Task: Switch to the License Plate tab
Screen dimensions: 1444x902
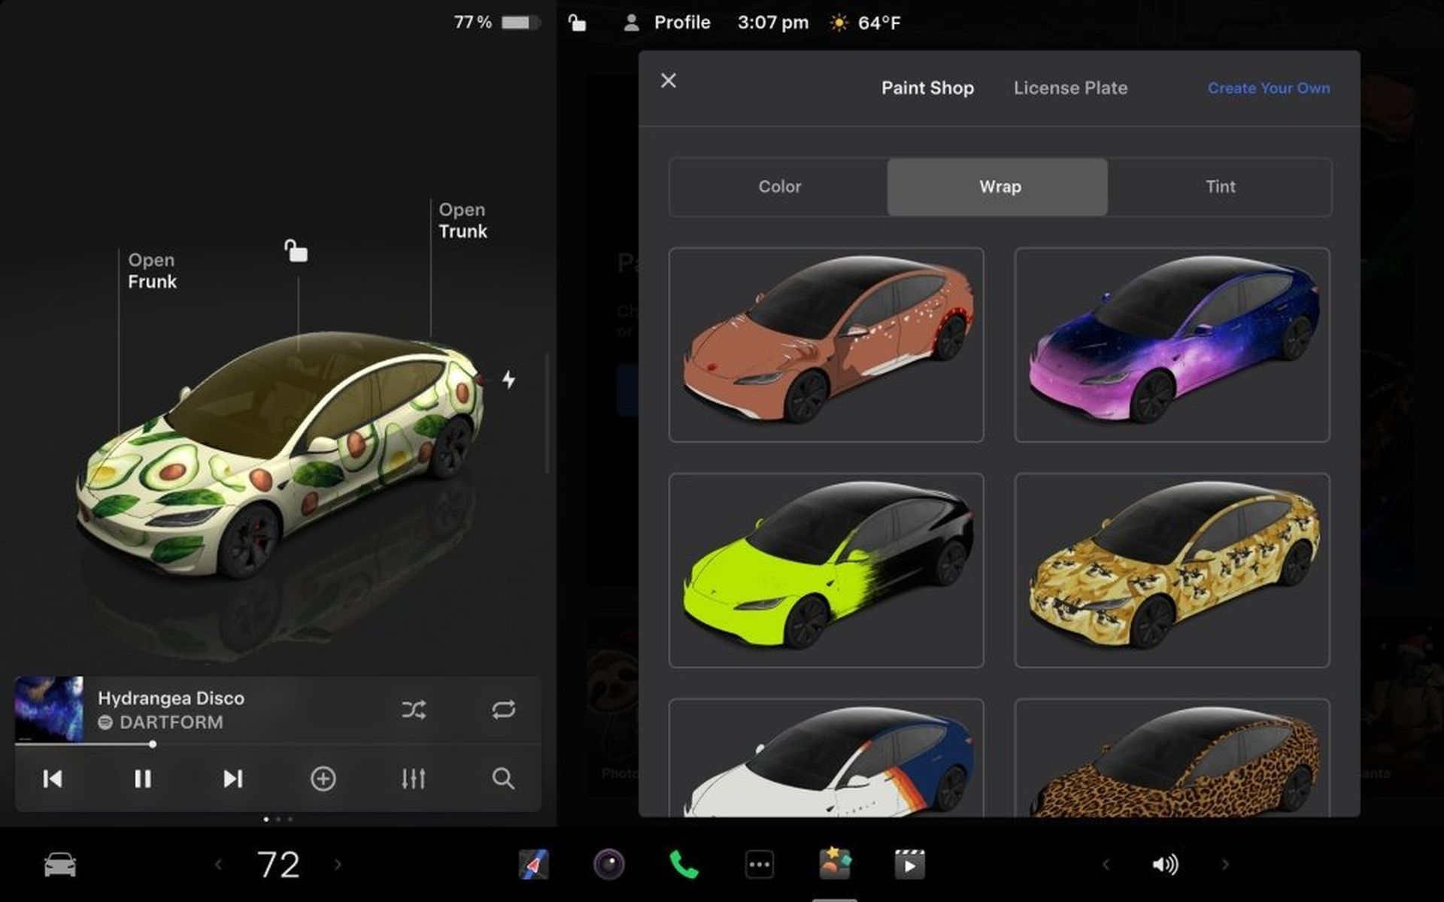Action: (x=1070, y=88)
